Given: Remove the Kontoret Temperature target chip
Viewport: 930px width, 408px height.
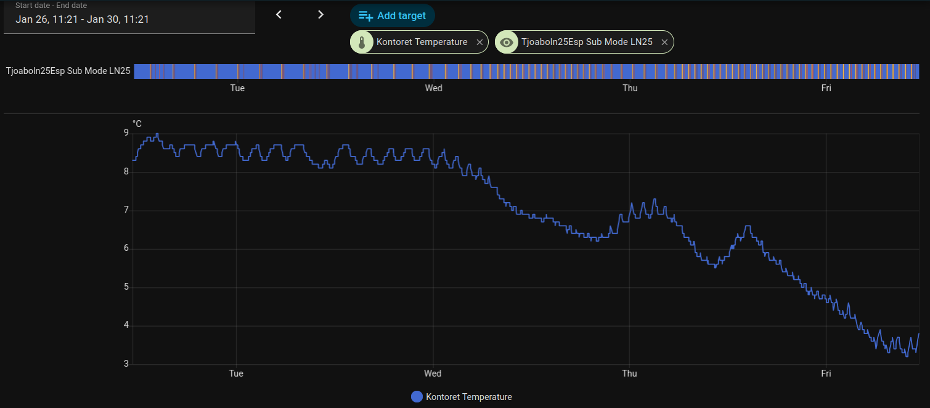Looking at the screenshot, I should (479, 43).
